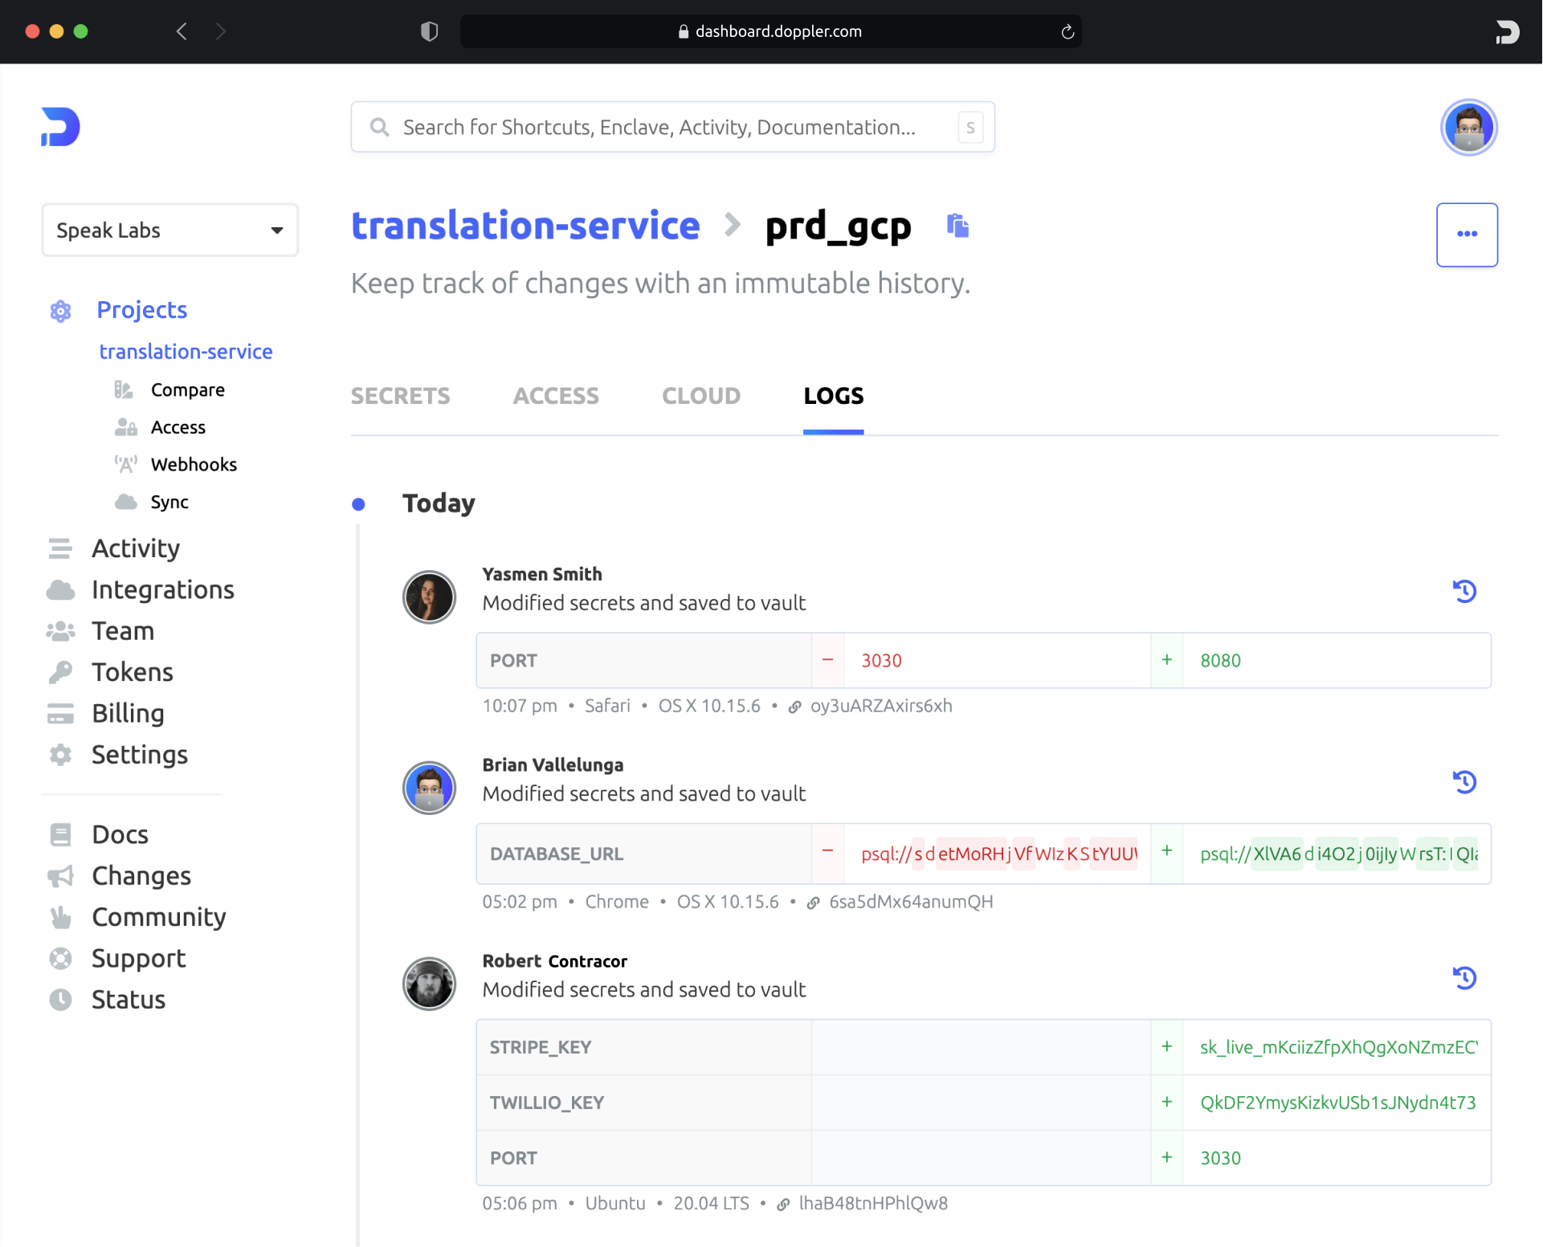Click the rollback icon on Yasmen Smith's change

1465,591
